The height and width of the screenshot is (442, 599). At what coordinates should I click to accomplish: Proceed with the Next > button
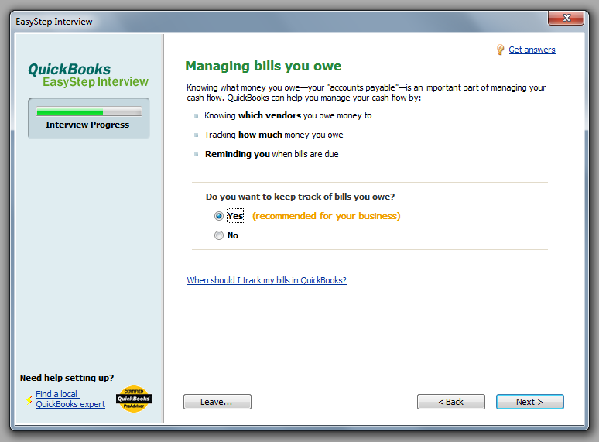[530, 402]
